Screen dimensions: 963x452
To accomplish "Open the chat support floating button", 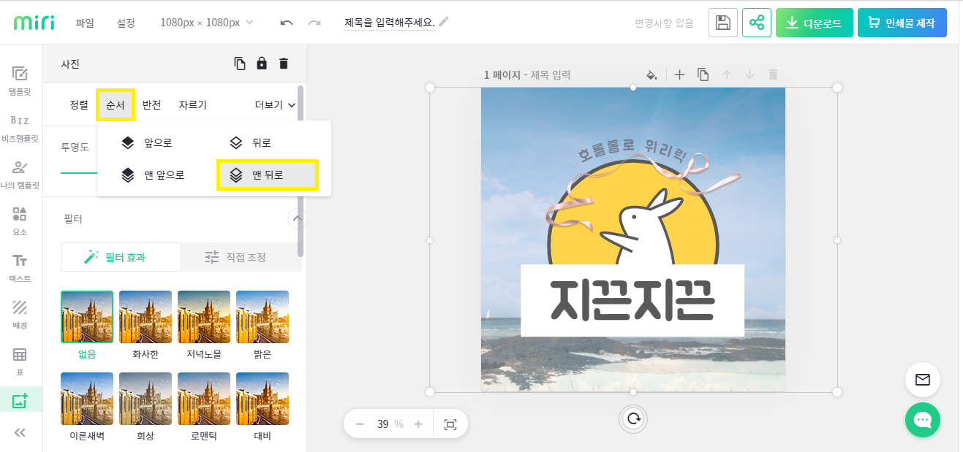I will pyautogui.click(x=923, y=420).
